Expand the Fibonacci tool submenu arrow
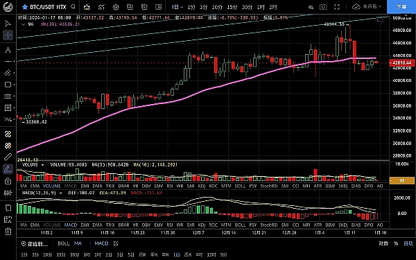 click(14, 96)
